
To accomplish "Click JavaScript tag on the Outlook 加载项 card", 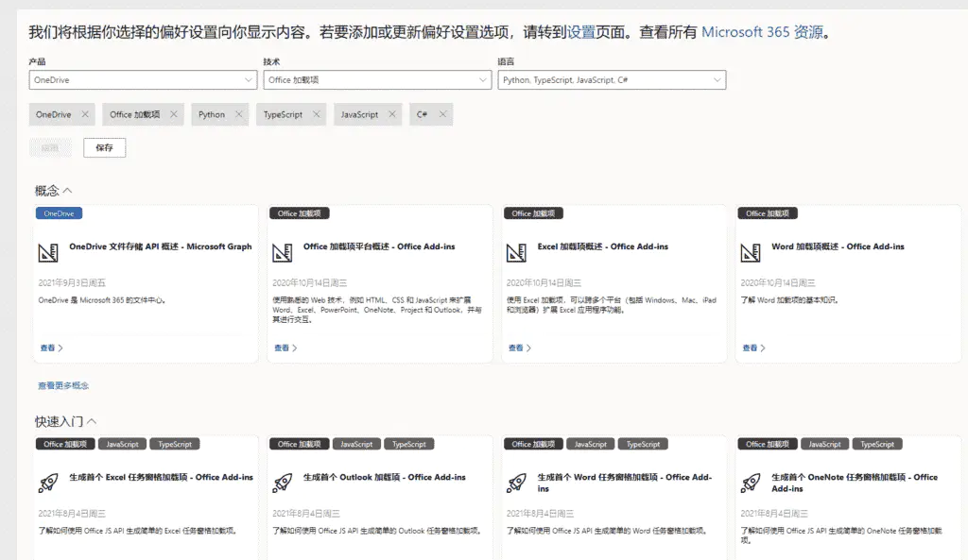I will tap(356, 444).
